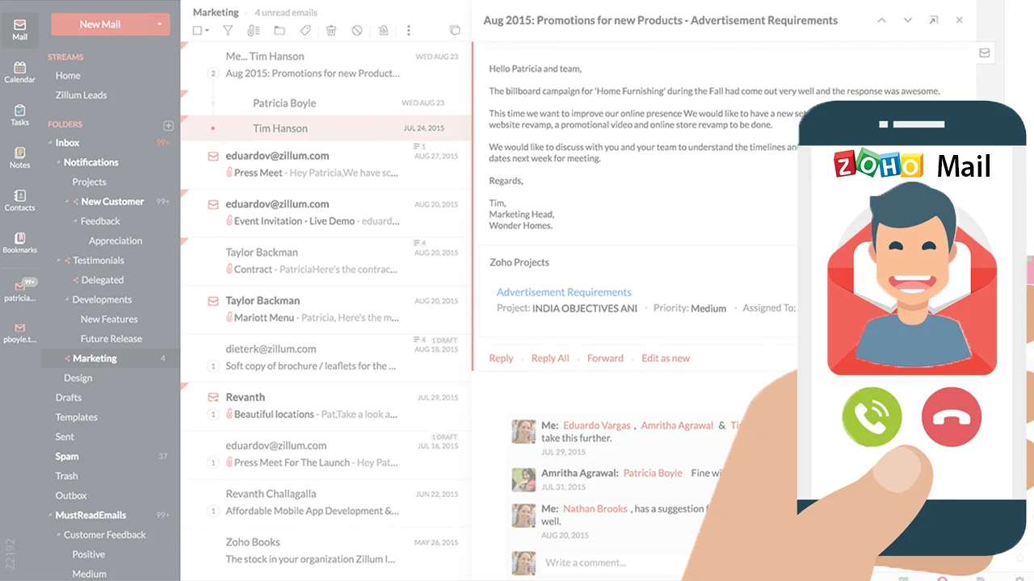Screen dimensions: 1034x581
Task: Click the move-to-folder icon
Action: [x=280, y=31]
